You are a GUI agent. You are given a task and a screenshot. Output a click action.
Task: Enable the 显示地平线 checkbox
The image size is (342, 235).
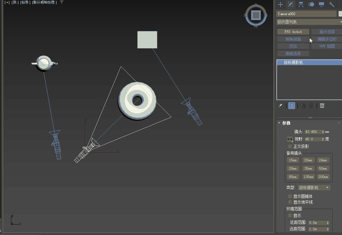click(290, 202)
